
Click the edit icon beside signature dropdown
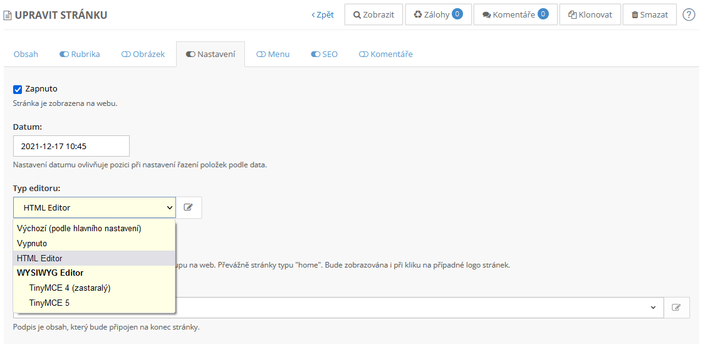677,308
